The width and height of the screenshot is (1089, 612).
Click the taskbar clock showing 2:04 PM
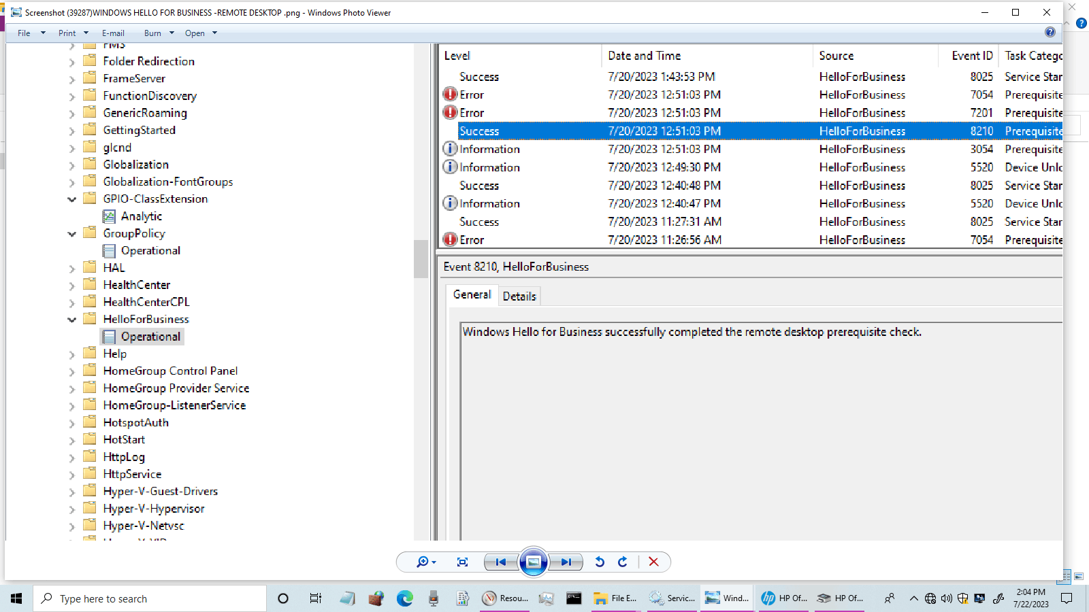pos(1030,598)
